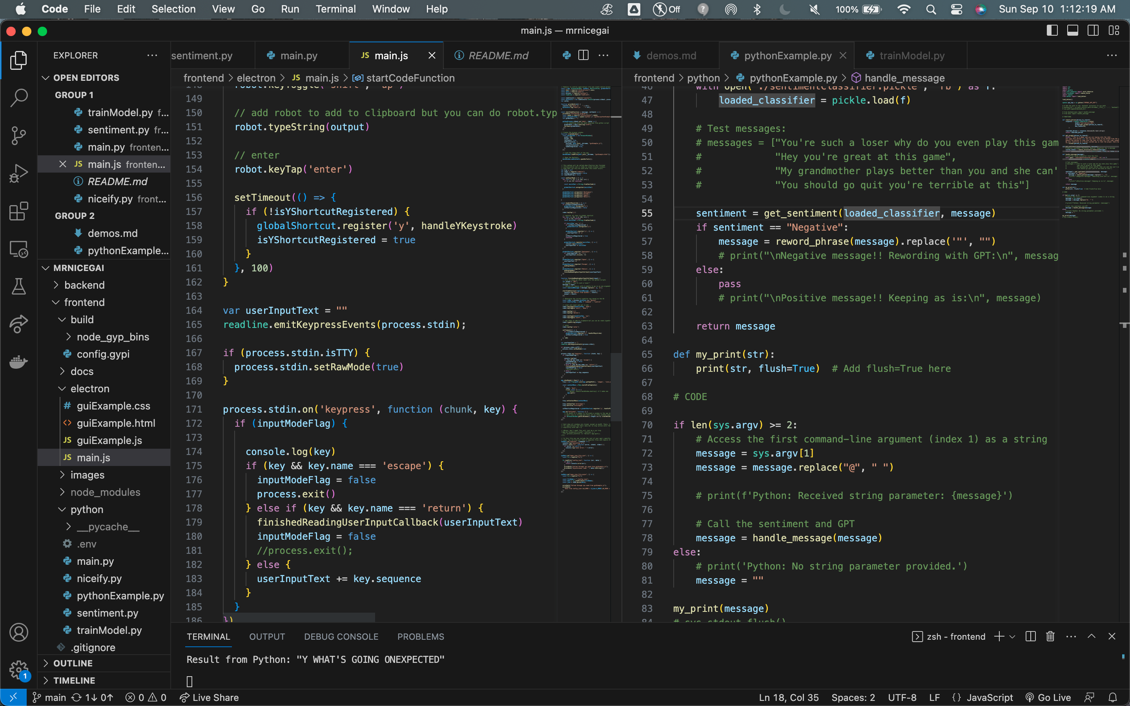
Task: Toggle the bottom panel layout button
Action: [1073, 31]
